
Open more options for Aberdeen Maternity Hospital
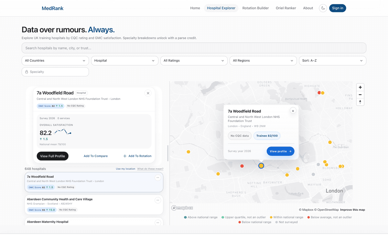pos(158,223)
